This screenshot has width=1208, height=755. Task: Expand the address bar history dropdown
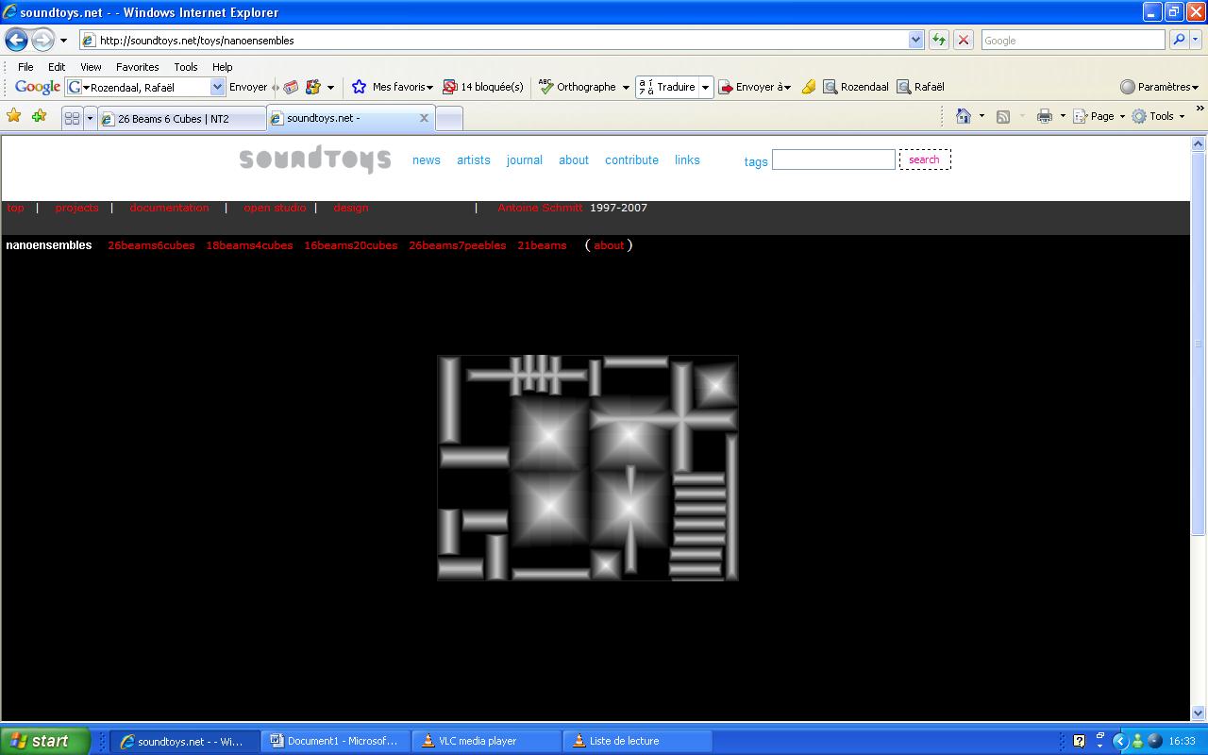click(915, 40)
